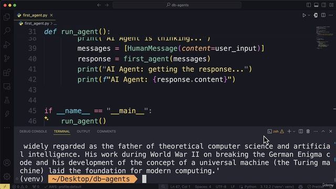Viewport: 336px width, 189px height.
Task: Open the Search view in activity bar
Action: click(x=7, y=30)
